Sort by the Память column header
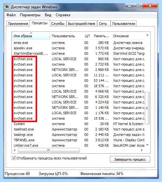This screenshot has height=182, width=162. (101, 36)
